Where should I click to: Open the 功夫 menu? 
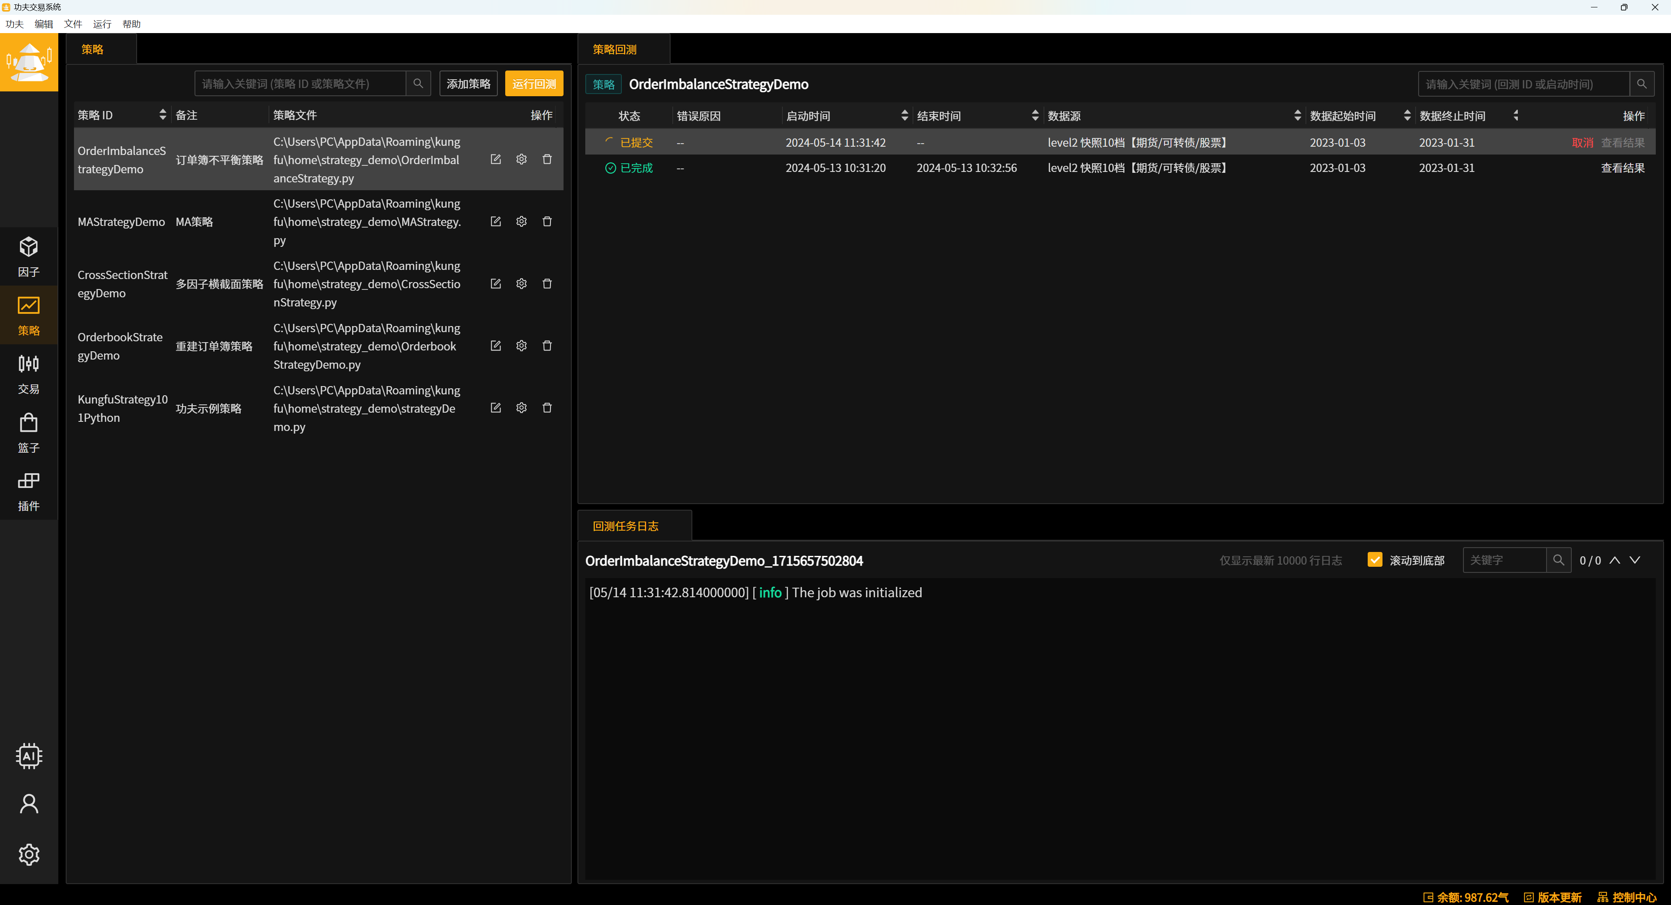[14, 24]
